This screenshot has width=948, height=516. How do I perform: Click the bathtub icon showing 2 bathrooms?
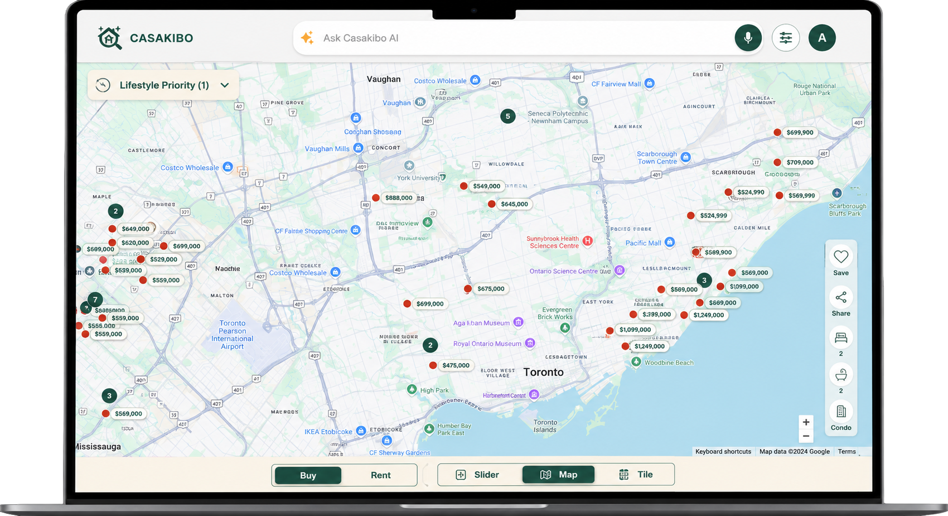[841, 375]
